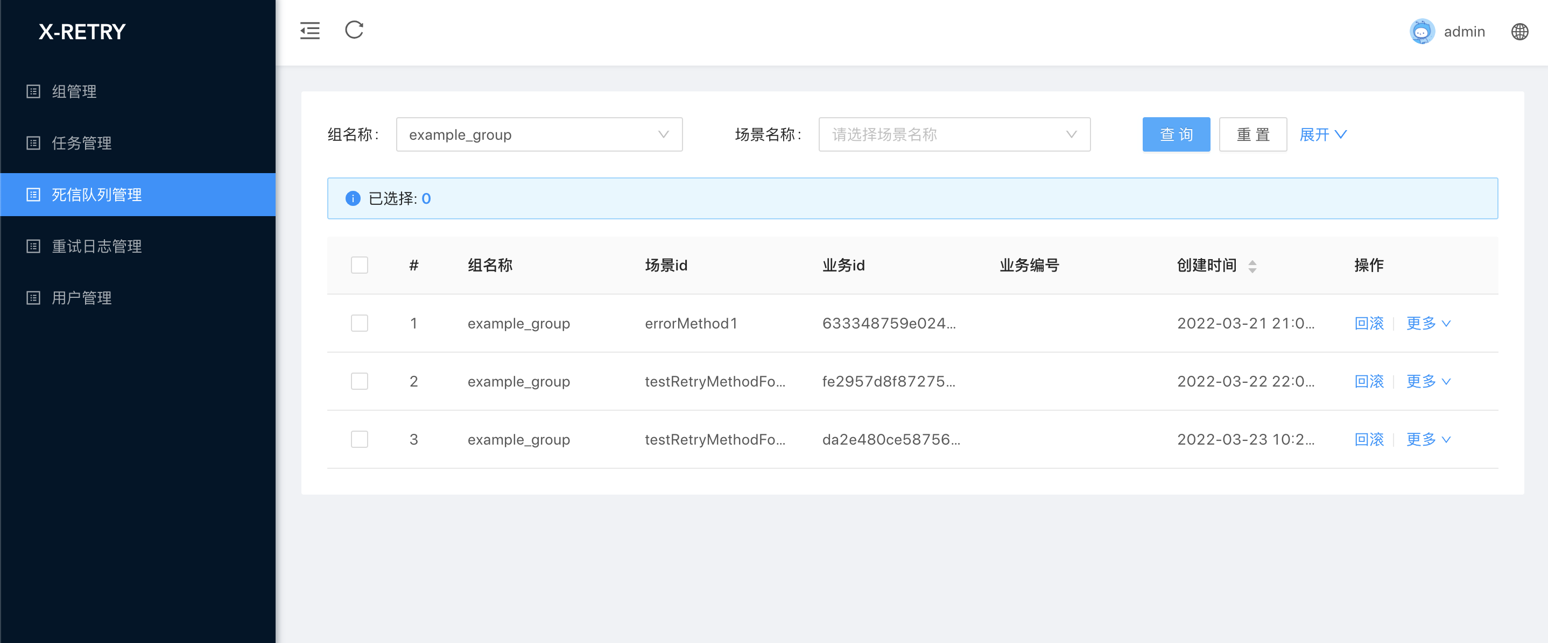Expand more filters with 展开 link

point(1322,134)
